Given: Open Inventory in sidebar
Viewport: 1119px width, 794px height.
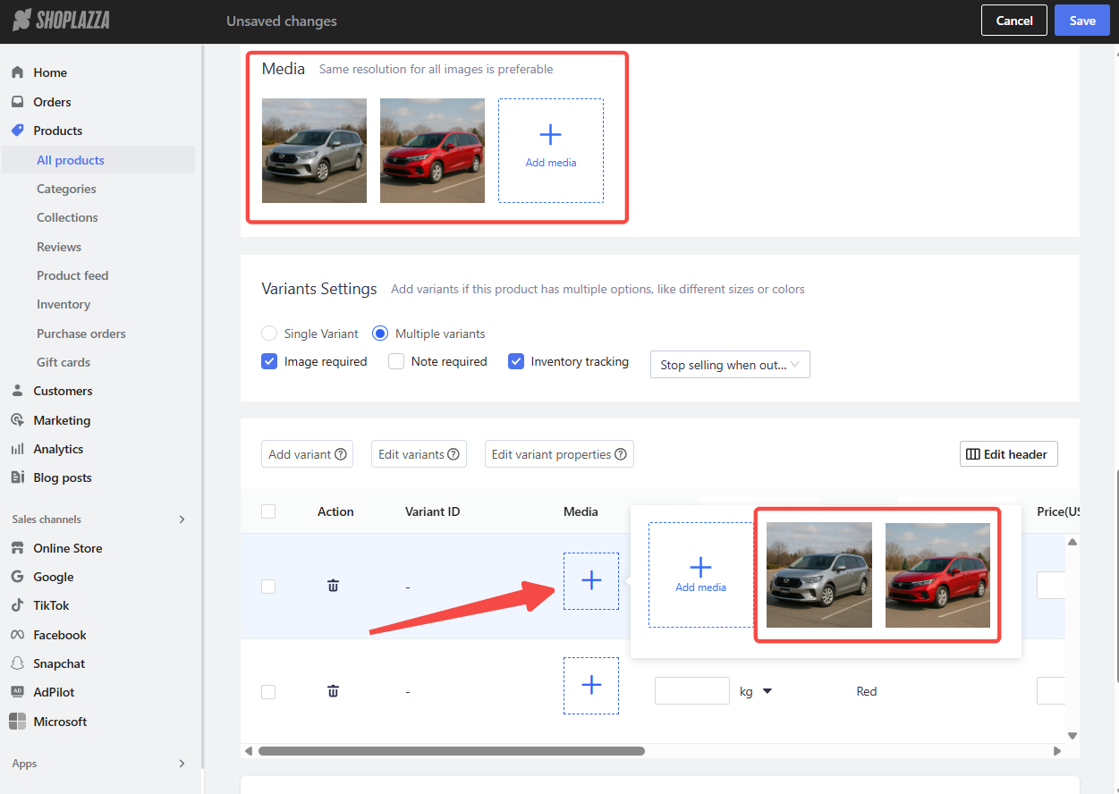Looking at the screenshot, I should pyautogui.click(x=64, y=304).
